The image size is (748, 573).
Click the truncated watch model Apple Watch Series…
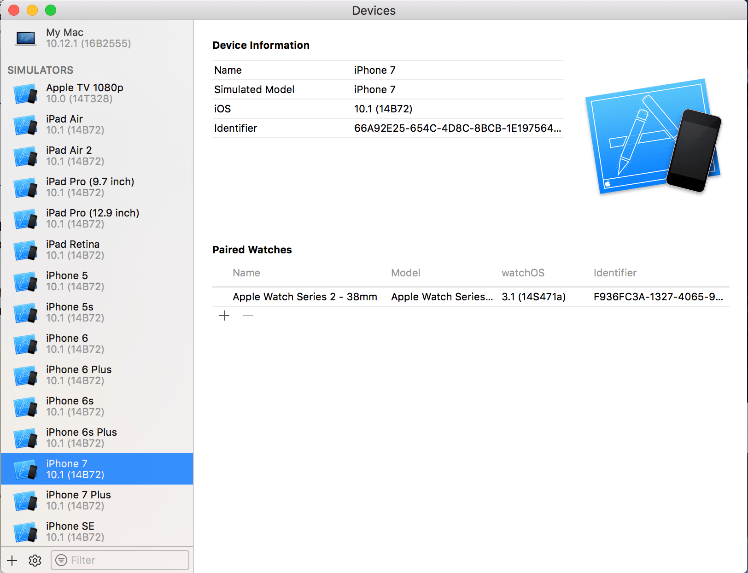pos(442,297)
